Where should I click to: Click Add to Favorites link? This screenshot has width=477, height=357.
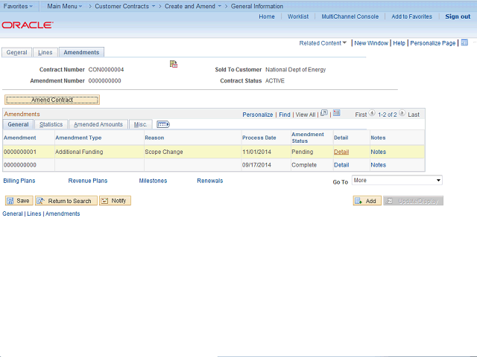[x=411, y=16]
